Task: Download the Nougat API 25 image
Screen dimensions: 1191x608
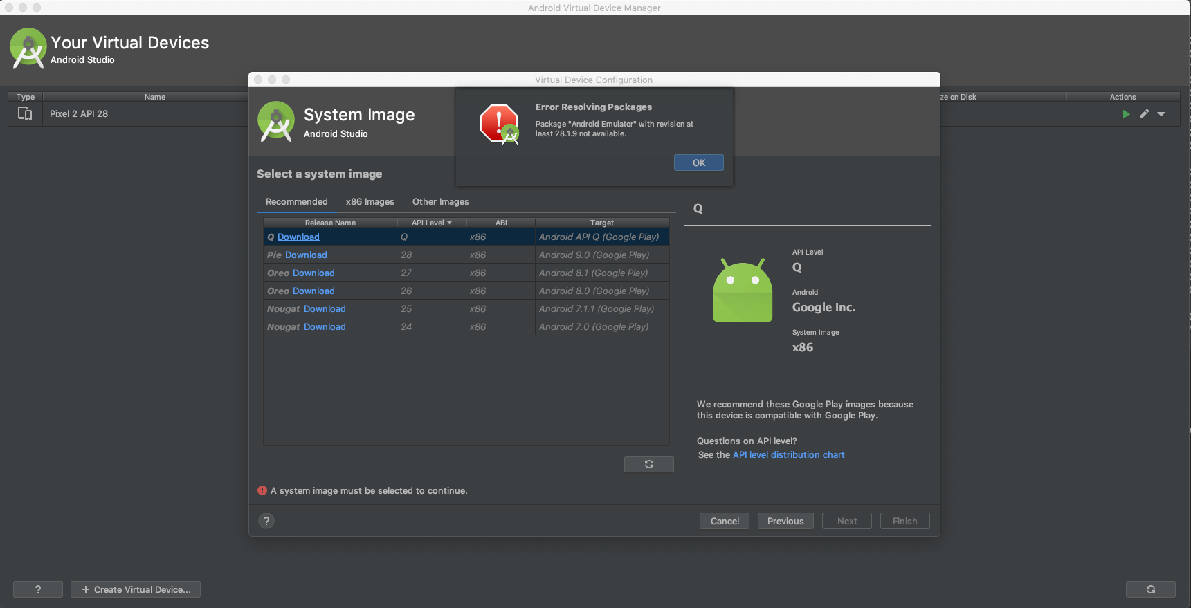Action: [325, 308]
